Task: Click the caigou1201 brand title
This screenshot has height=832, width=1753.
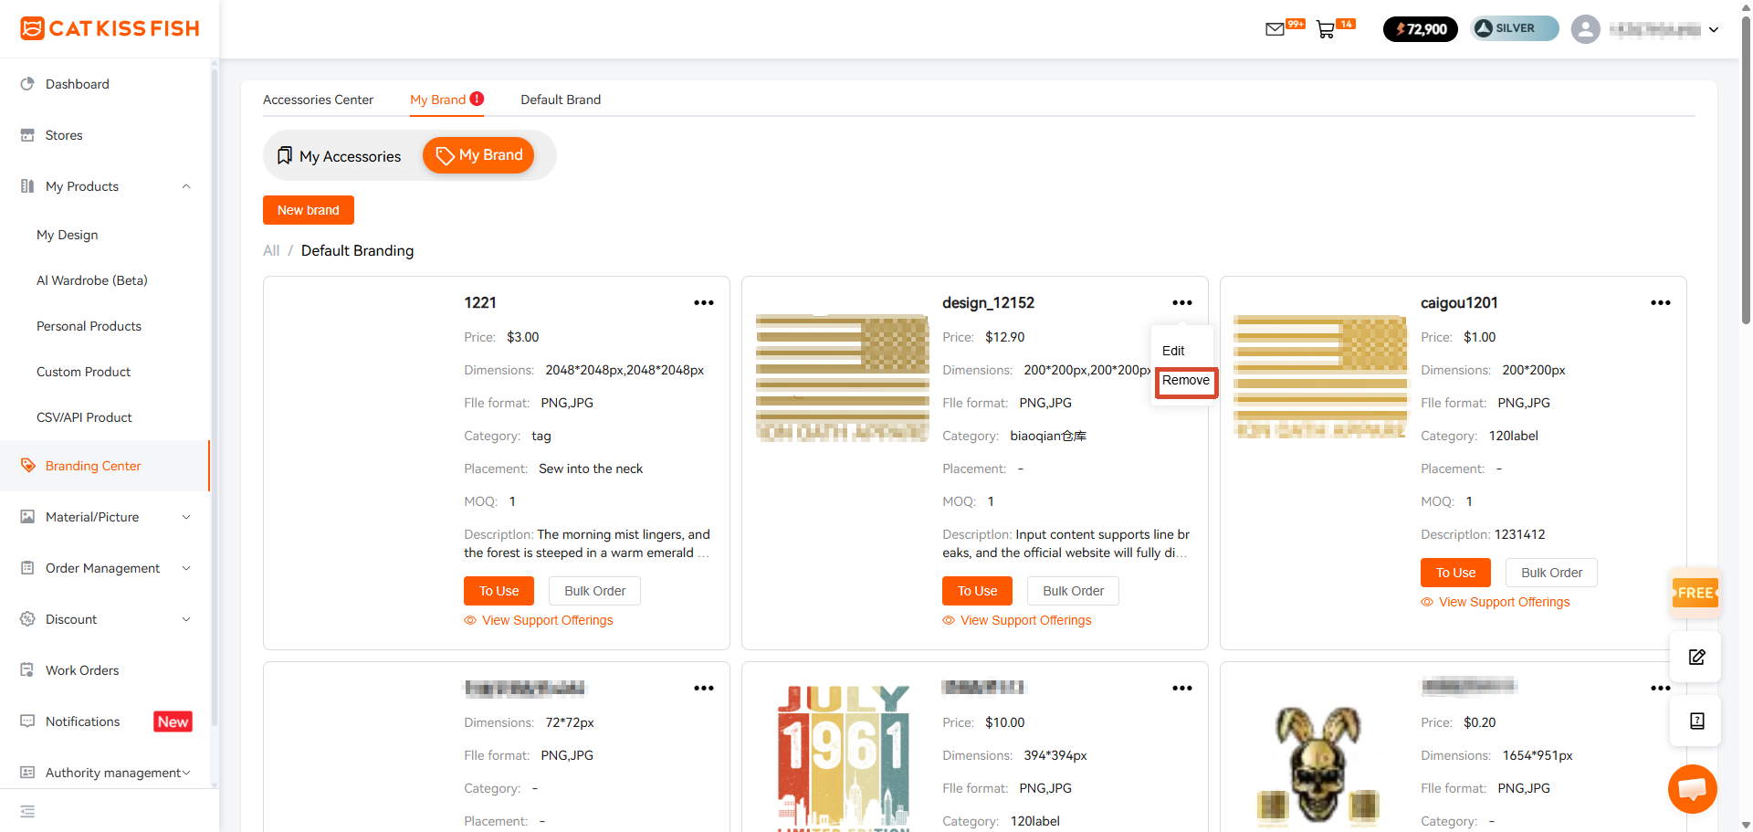Action: click(1459, 303)
